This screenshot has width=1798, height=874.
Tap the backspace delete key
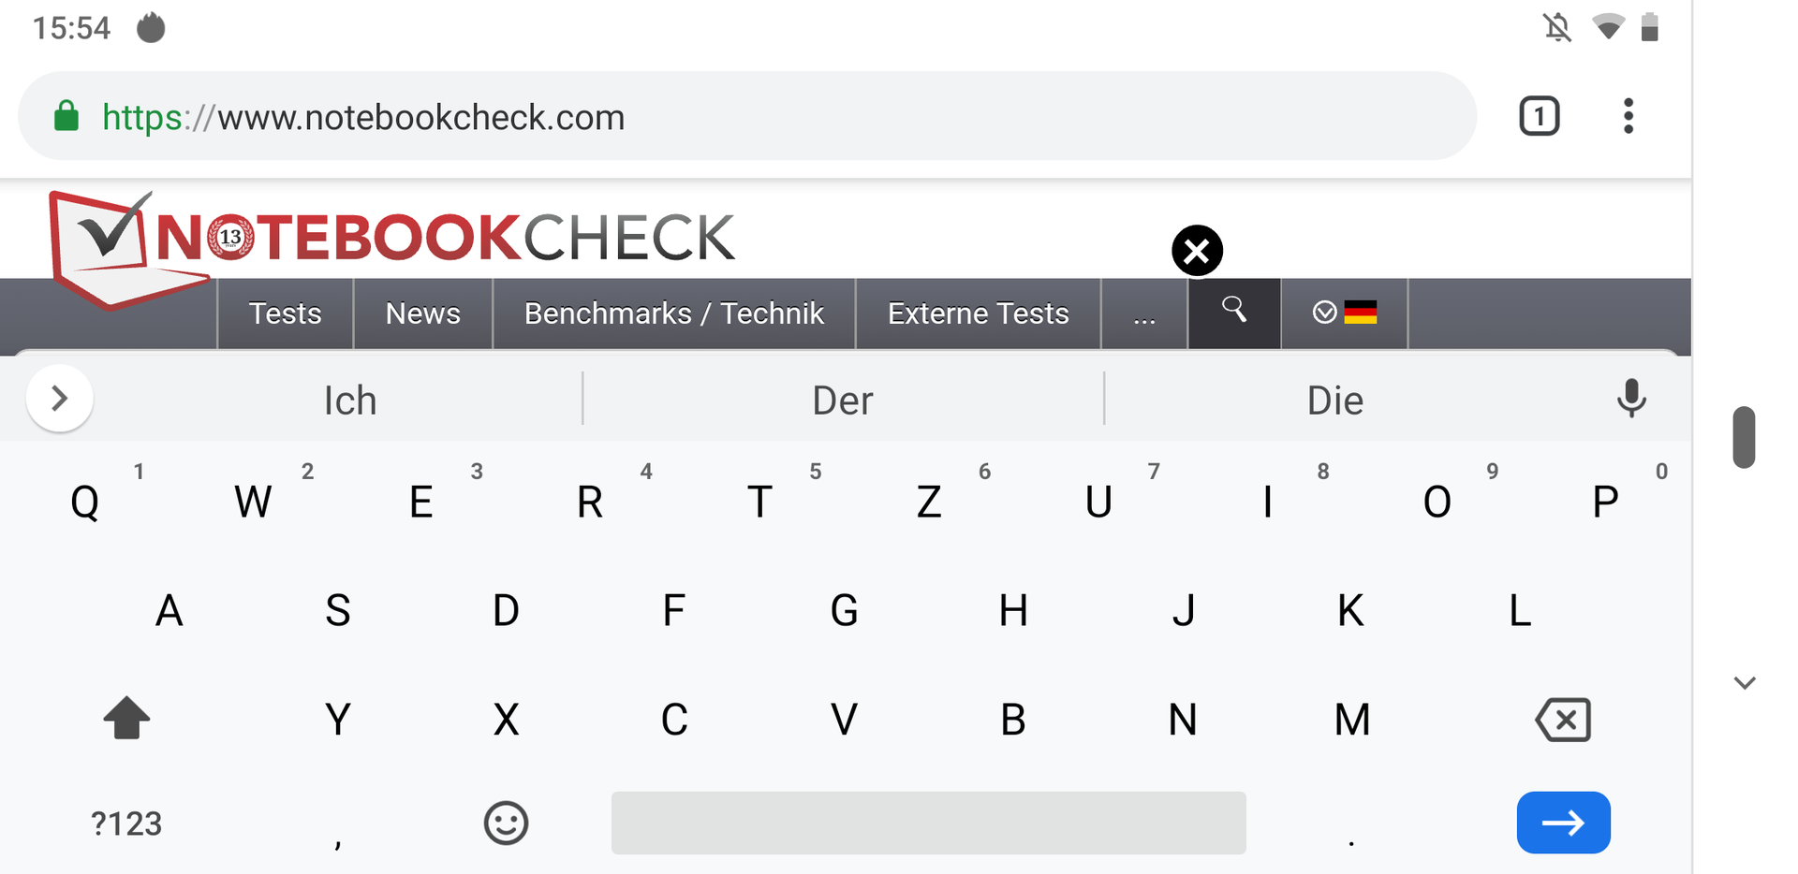pos(1563,720)
